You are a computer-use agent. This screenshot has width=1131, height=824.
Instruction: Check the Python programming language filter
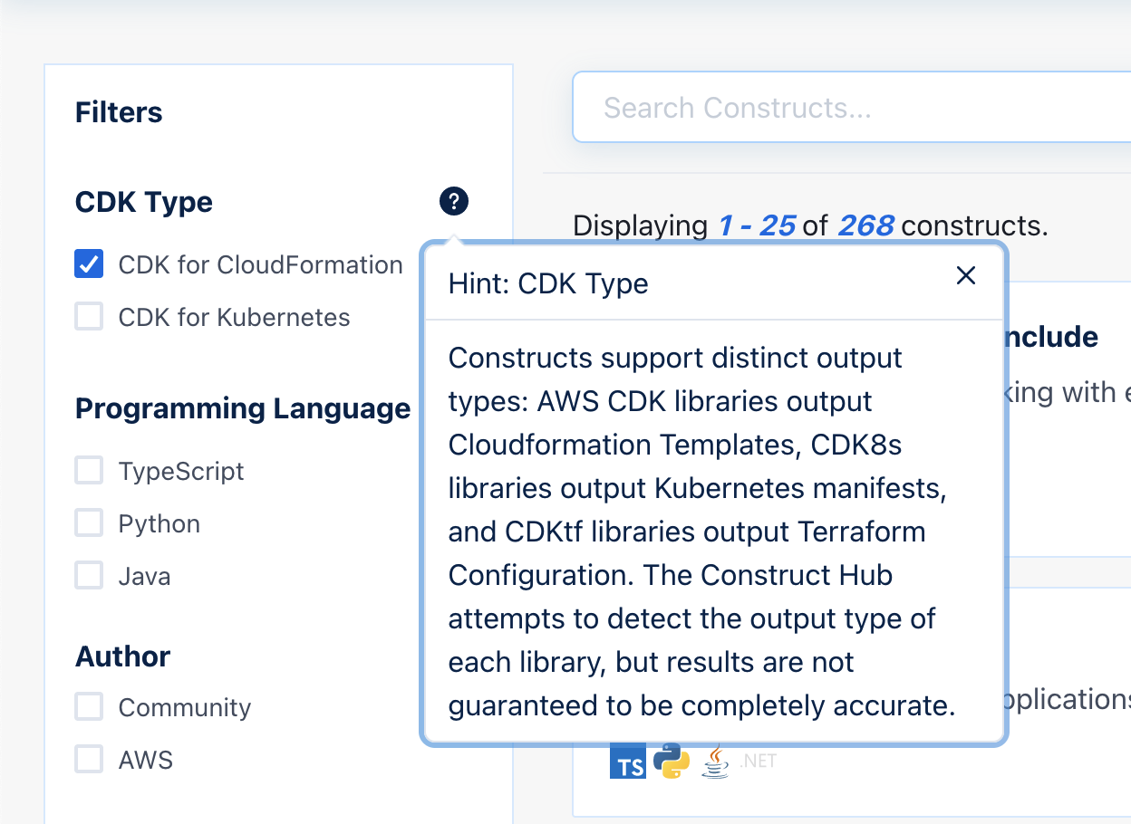[88, 522]
